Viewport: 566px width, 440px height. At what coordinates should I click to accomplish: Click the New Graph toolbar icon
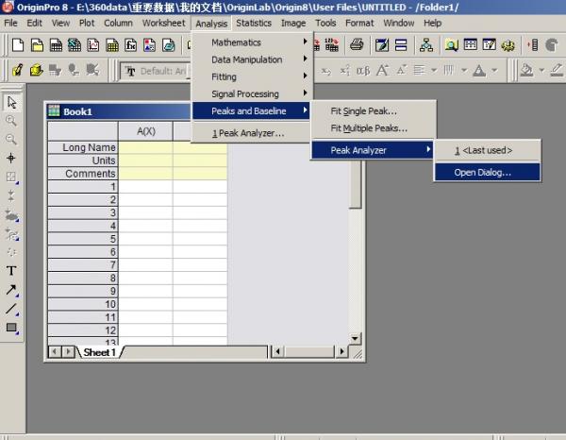tap(93, 45)
